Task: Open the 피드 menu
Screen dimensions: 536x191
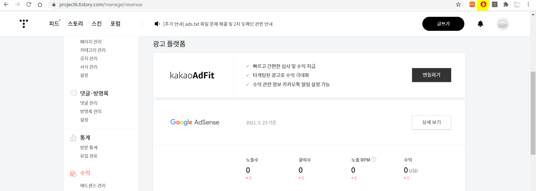Action: pyautogui.click(x=54, y=24)
